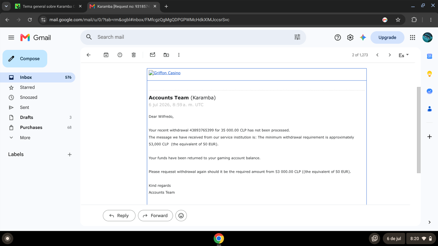Open Chrome tab search dropdown
Image resolution: width=438 pixels, height=246 pixels.
6,6
